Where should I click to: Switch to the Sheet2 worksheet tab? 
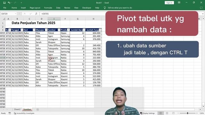(x=17, y=109)
